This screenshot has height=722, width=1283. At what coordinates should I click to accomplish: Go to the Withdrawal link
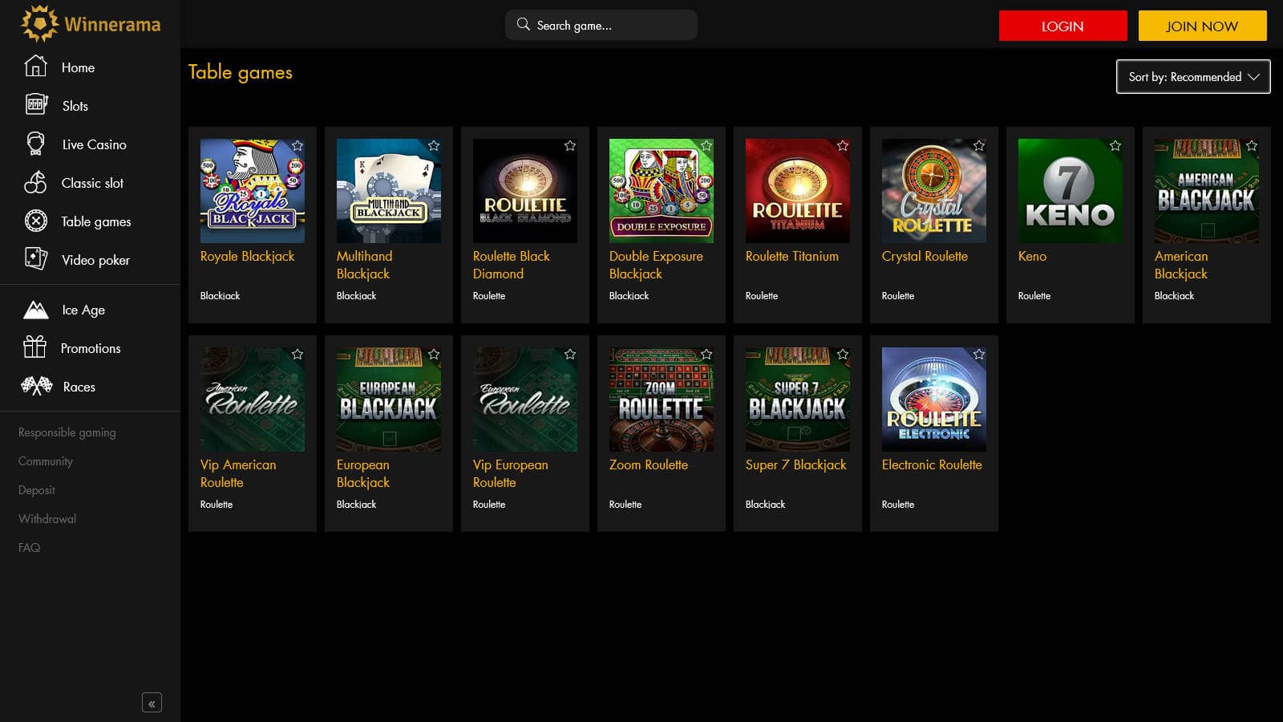click(x=47, y=519)
